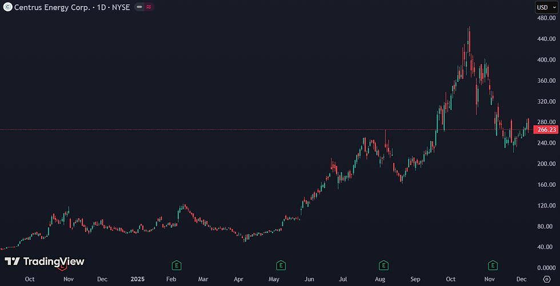The width and height of the screenshot is (560, 286).
Task: Click the Mar label on time axis
Action: pos(203,279)
